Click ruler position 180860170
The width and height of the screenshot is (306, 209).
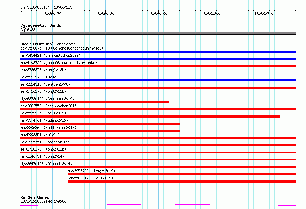click(x=52, y=14)
